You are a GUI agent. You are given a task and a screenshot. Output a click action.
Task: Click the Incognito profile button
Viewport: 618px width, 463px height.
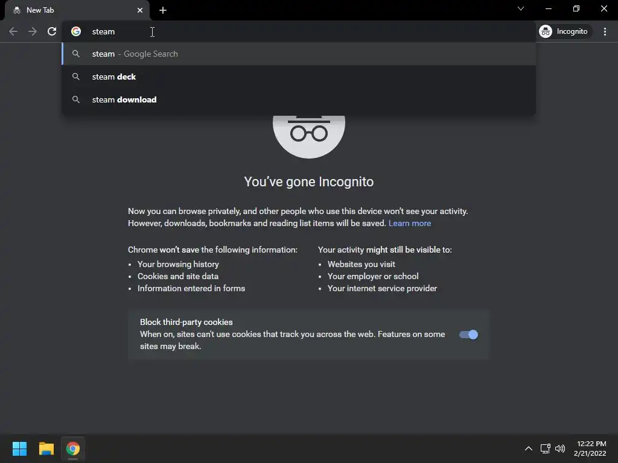point(564,31)
